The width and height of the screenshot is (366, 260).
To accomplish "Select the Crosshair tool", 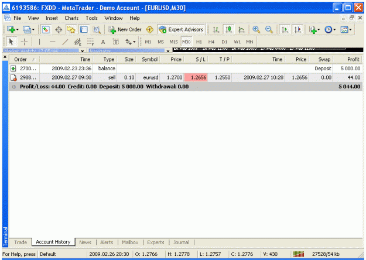I will [x=24, y=42].
